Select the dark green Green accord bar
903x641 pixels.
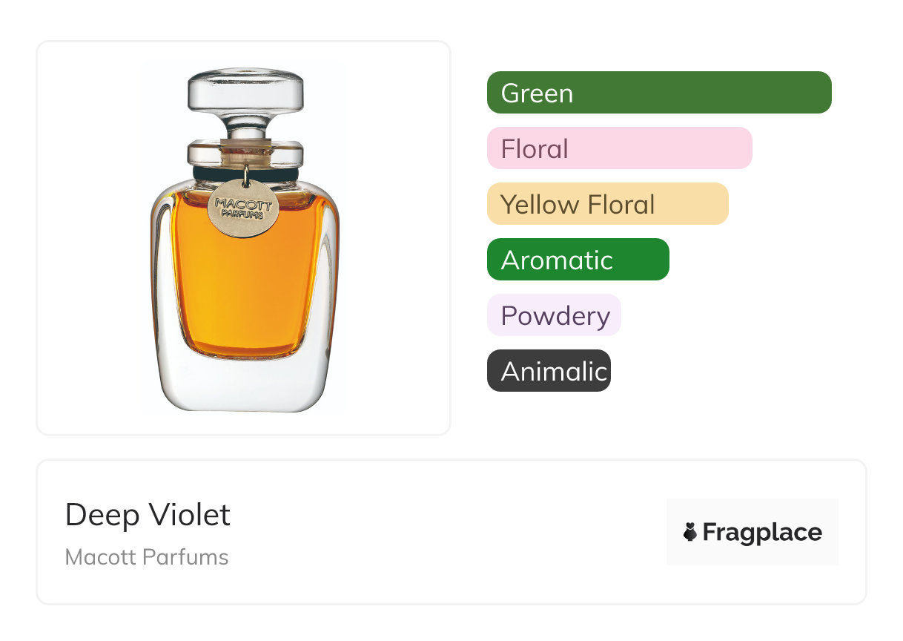pyautogui.click(x=659, y=93)
